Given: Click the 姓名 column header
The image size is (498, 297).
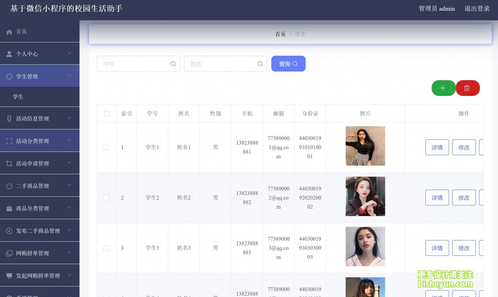Looking at the screenshot, I should click(x=184, y=114).
